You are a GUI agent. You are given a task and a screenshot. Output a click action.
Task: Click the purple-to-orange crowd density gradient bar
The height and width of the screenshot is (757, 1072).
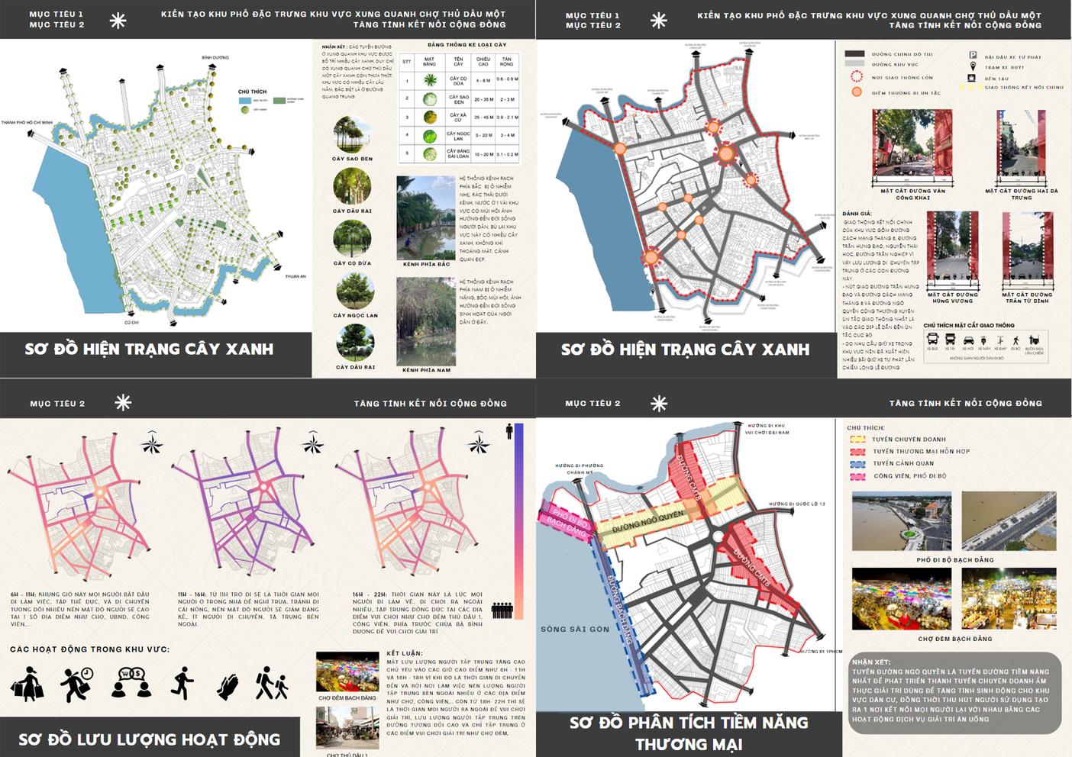518,521
